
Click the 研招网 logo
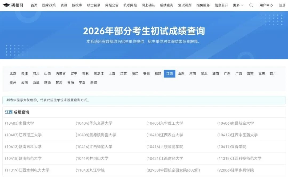click(13, 5)
